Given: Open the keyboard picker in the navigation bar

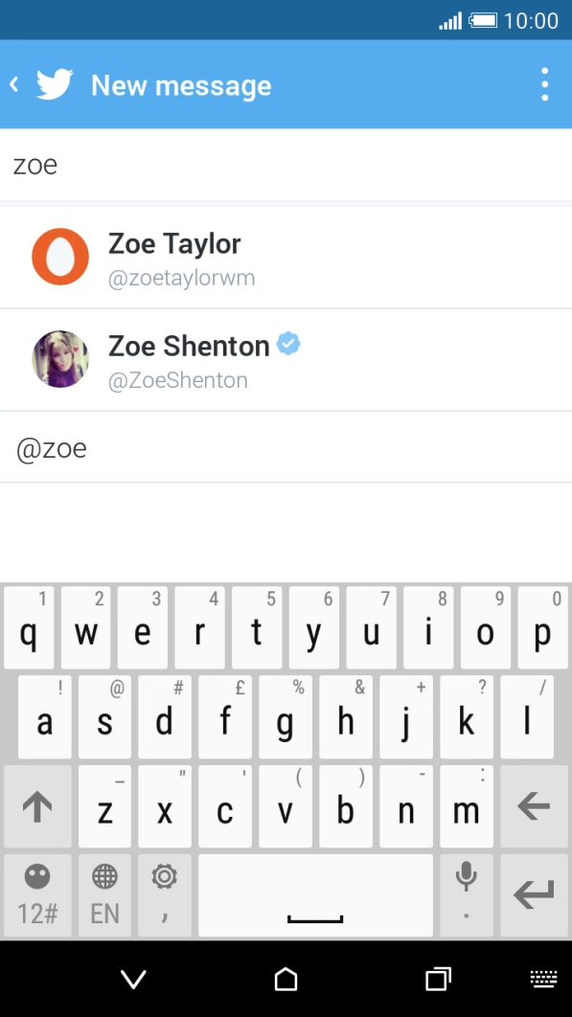Looking at the screenshot, I should pyautogui.click(x=541, y=979).
